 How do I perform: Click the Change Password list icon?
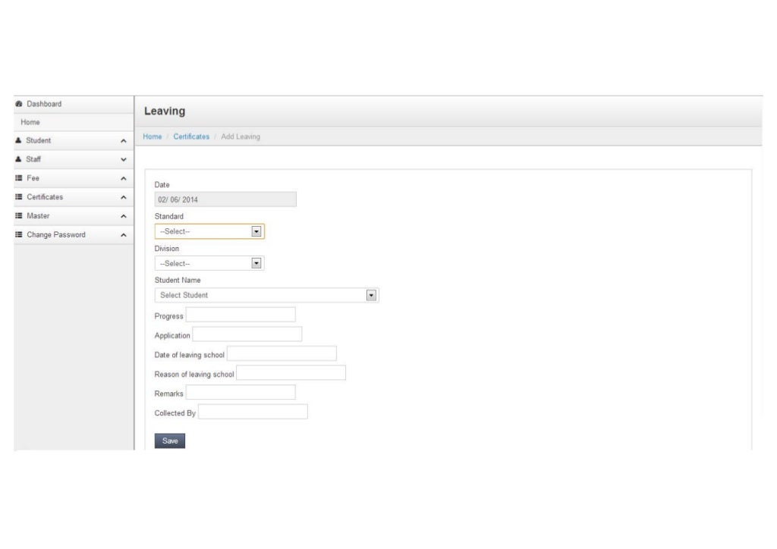click(x=19, y=234)
